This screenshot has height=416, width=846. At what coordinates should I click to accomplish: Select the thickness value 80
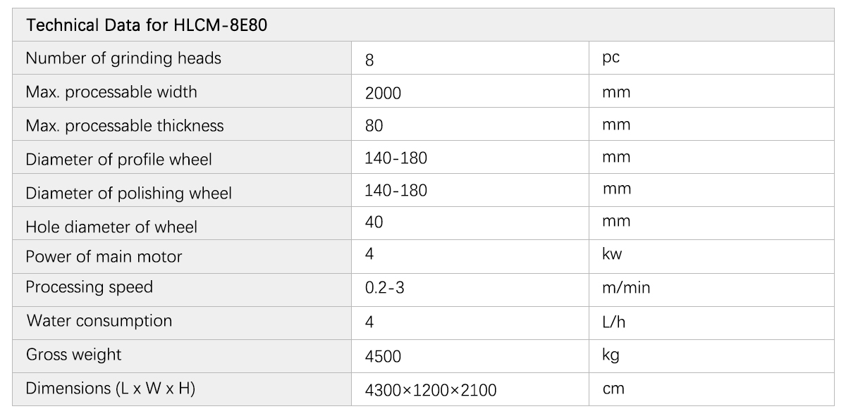pyautogui.click(x=374, y=126)
